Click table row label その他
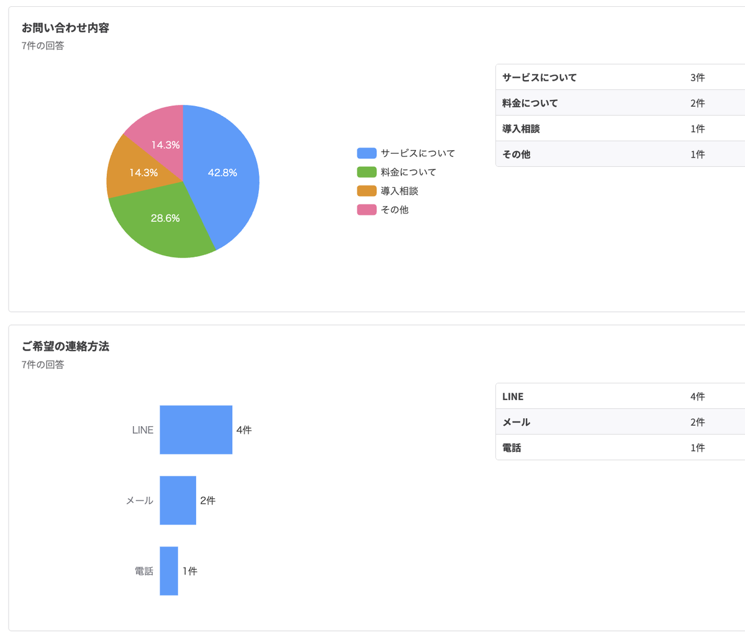The height and width of the screenshot is (639, 745). pyautogui.click(x=517, y=154)
